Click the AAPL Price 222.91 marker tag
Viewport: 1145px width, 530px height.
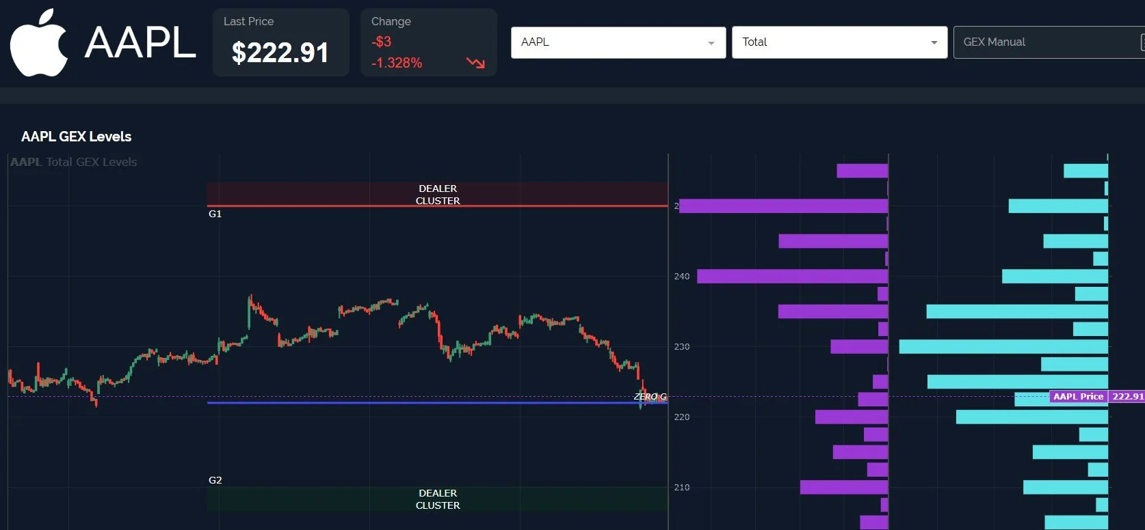[x=1097, y=396]
